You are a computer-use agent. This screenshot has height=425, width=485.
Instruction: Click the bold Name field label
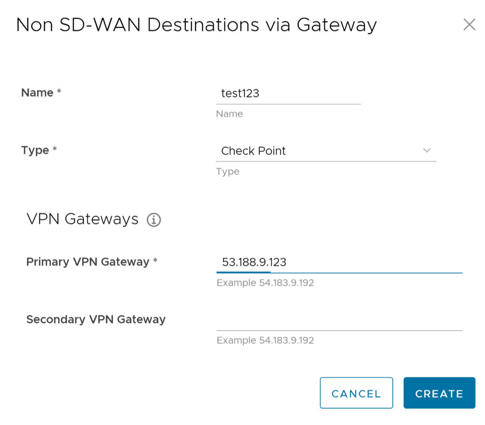[x=37, y=93]
